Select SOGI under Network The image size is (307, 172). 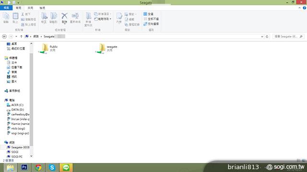pos(15,152)
